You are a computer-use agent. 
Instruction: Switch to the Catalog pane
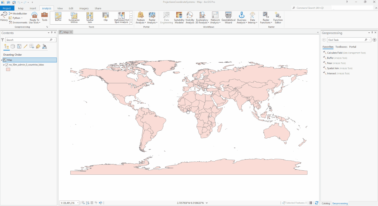pyautogui.click(x=326, y=203)
